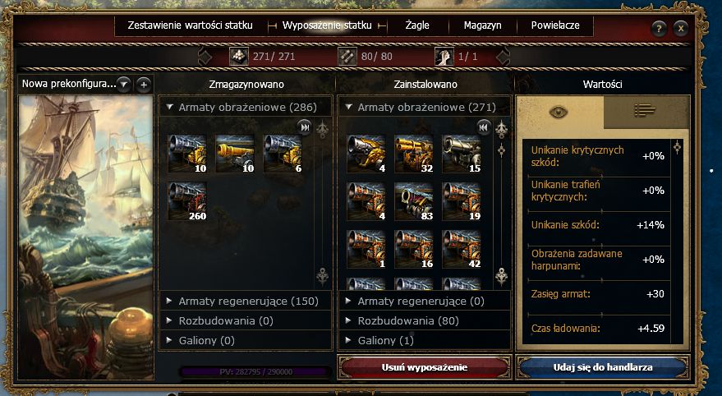This screenshot has height=396, width=722.
Task: Expand installed Rozbudowania (80) section
Action: tap(424, 321)
